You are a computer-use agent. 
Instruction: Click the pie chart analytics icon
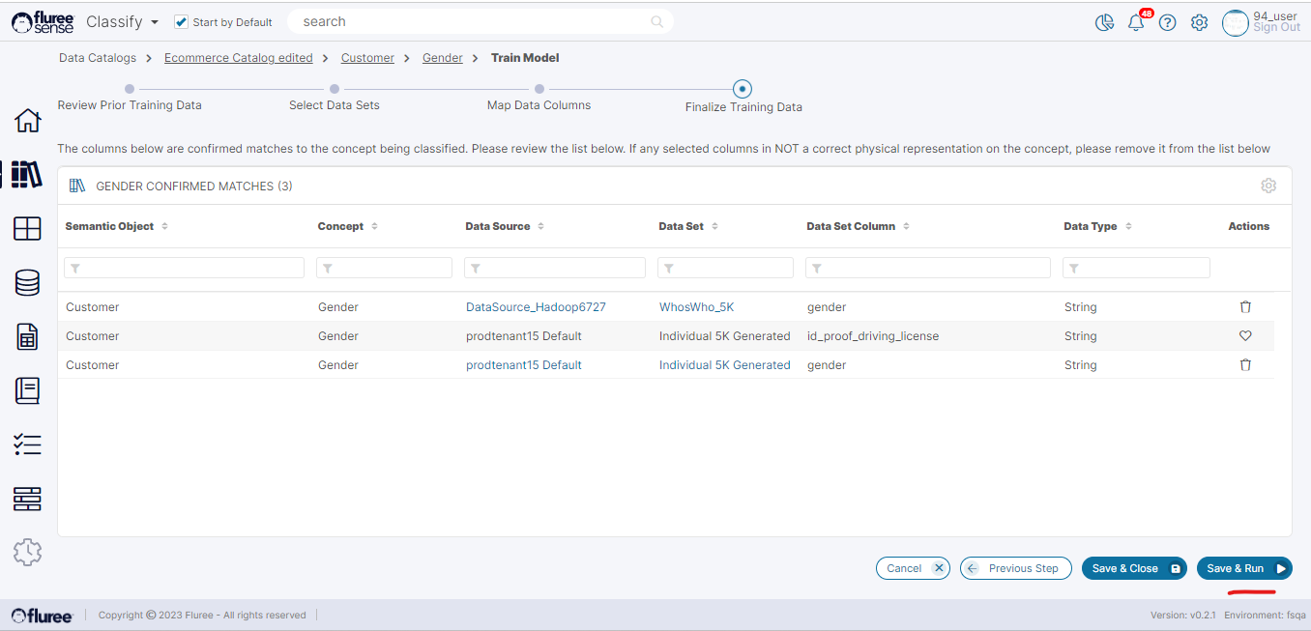pyautogui.click(x=1104, y=22)
